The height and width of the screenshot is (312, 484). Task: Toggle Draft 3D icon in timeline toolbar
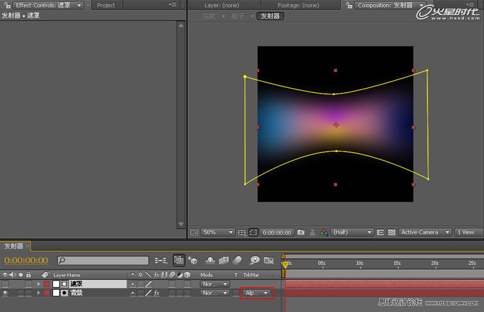pos(192,261)
